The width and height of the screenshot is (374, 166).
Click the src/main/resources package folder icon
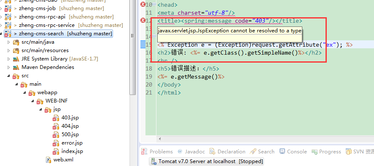coord(16,51)
